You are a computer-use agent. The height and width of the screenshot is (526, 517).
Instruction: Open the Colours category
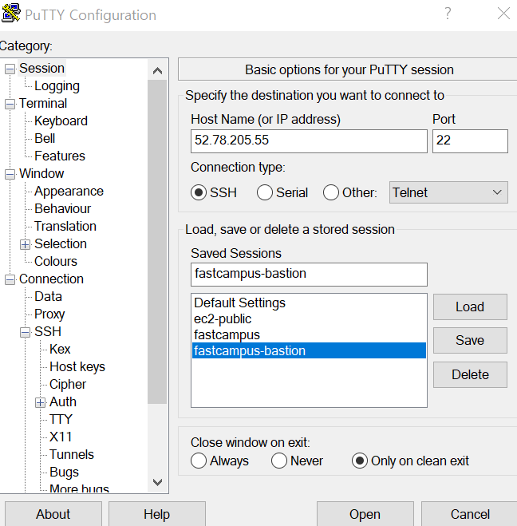[x=56, y=261]
